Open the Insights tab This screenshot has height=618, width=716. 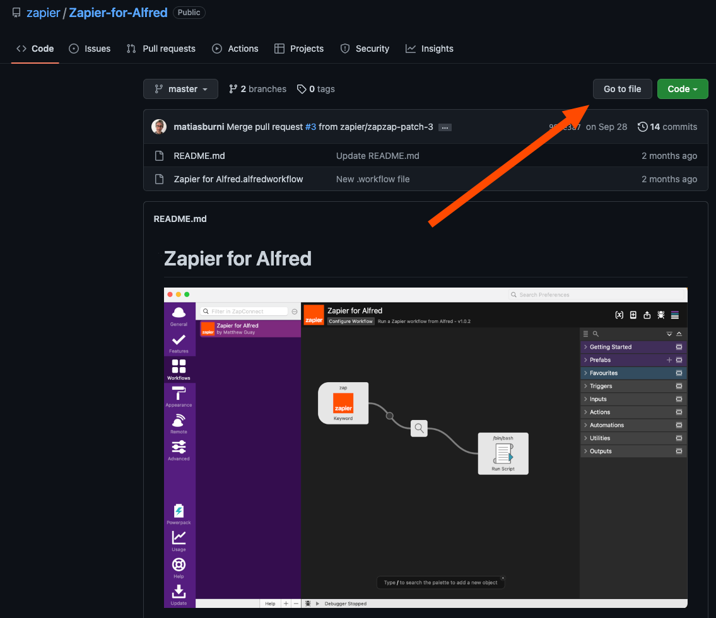click(x=429, y=49)
